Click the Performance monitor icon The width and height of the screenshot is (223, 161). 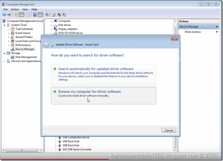(x=13, y=45)
